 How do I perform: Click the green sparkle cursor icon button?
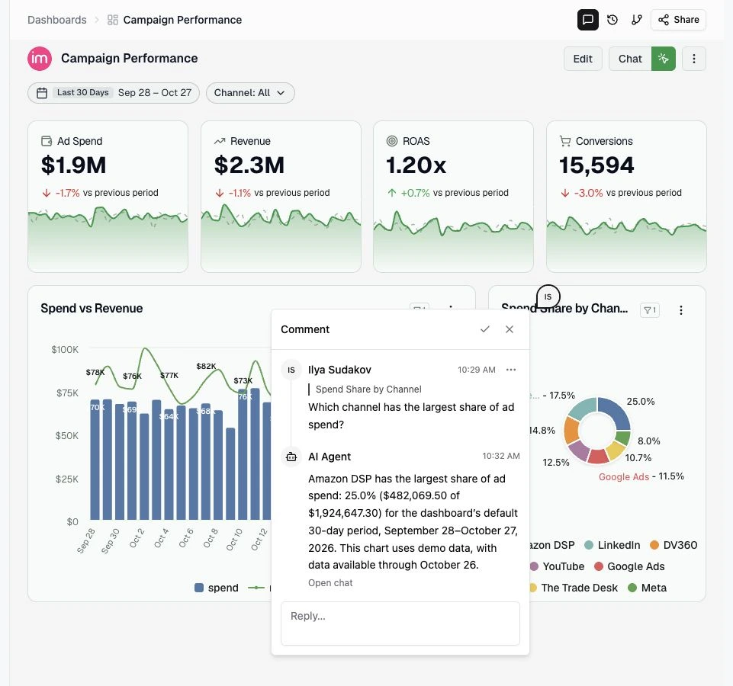point(663,59)
